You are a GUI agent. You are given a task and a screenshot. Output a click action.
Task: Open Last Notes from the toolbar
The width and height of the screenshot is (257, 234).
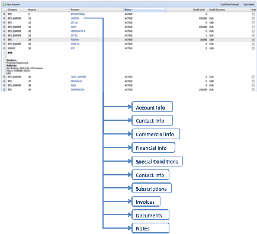[x=249, y=4]
